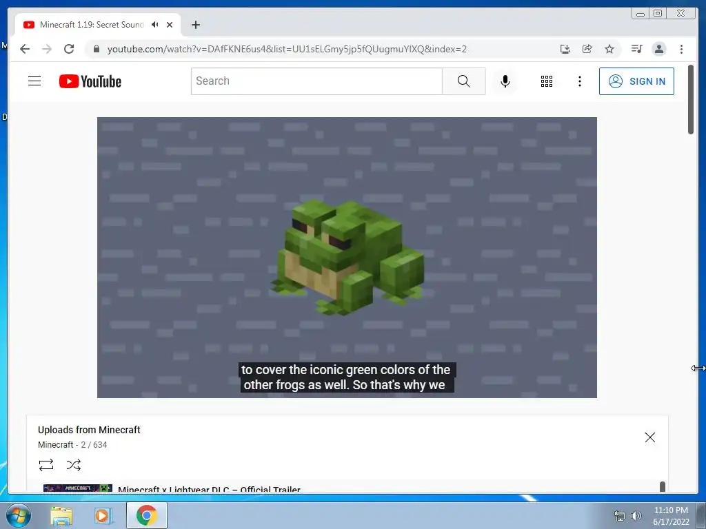The width and height of the screenshot is (706, 529).
Task: Click the SIGN IN button
Action: click(x=636, y=81)
